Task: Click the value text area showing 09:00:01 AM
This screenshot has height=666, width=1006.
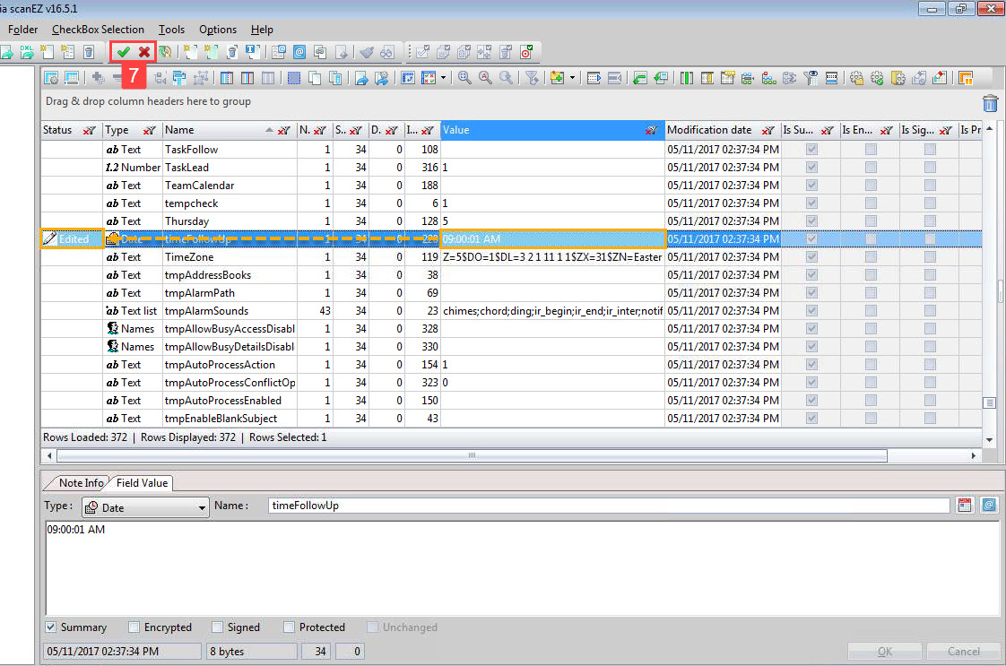Action: (522, 567)
